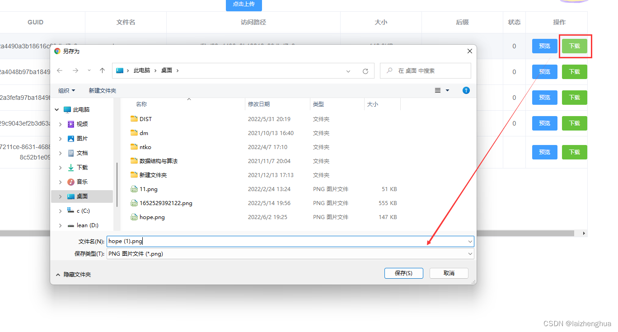618x332 pixels.
Task: Select lean (D:) drive
Action: pos(87,225)
